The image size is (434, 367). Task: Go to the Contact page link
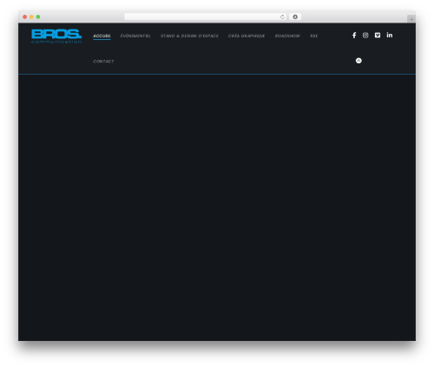tap(103, 62)
